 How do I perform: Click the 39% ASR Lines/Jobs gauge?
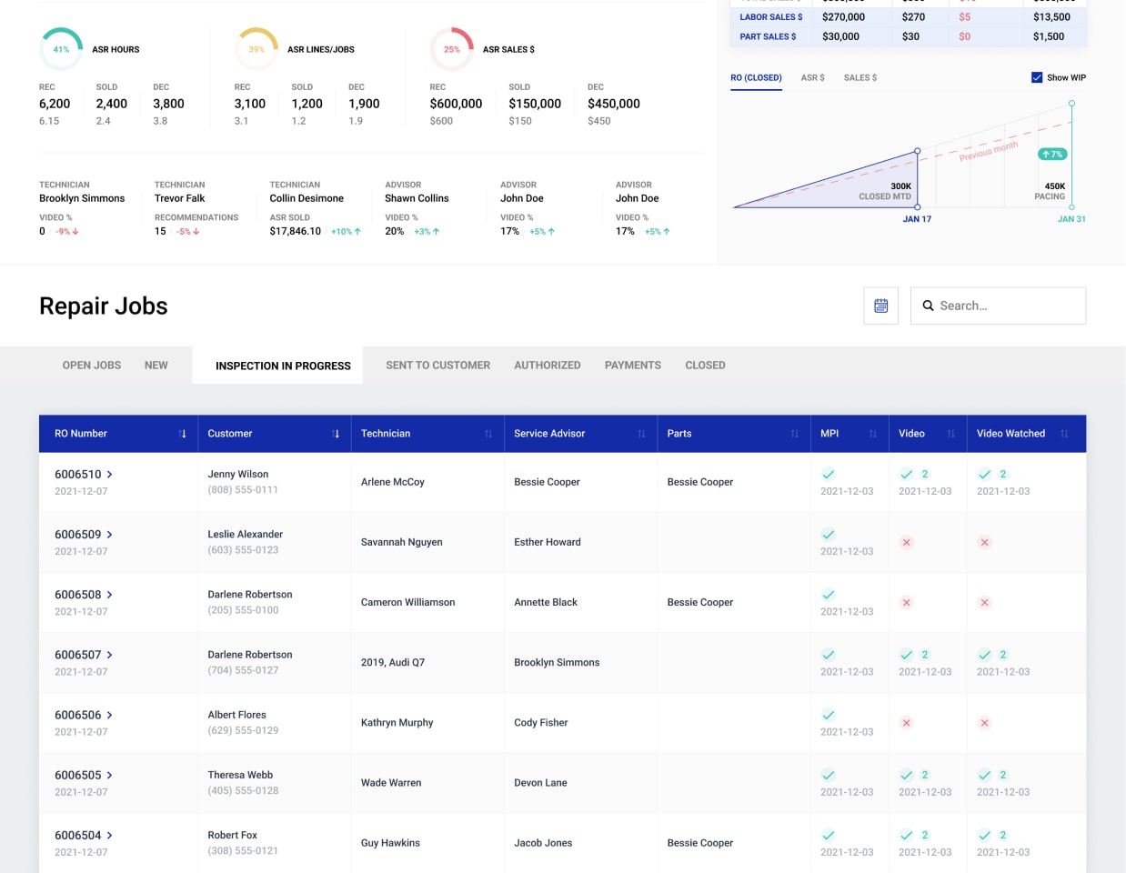click(256, 49)
